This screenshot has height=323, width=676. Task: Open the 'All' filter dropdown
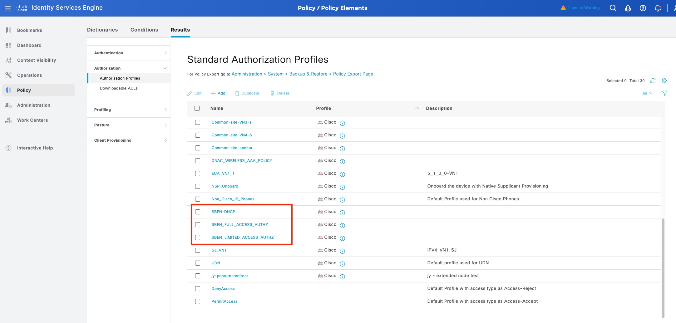coord(647,93)
